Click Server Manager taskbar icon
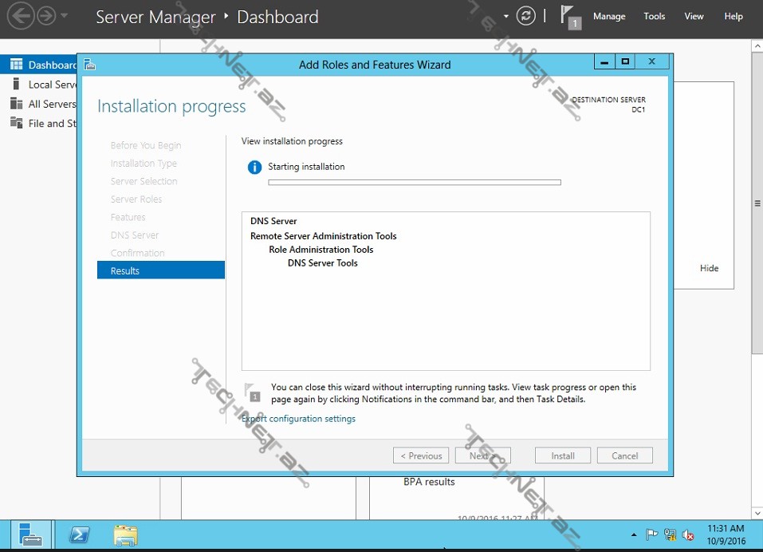Screen dimensions: 763x552 click(x=31, y=534)
